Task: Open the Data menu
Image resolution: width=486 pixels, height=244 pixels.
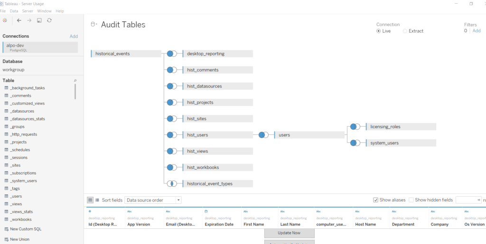Action: click(x=14, y=11)
